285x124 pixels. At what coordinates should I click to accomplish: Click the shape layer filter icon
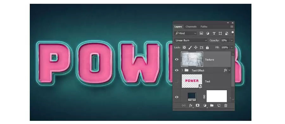220,33
